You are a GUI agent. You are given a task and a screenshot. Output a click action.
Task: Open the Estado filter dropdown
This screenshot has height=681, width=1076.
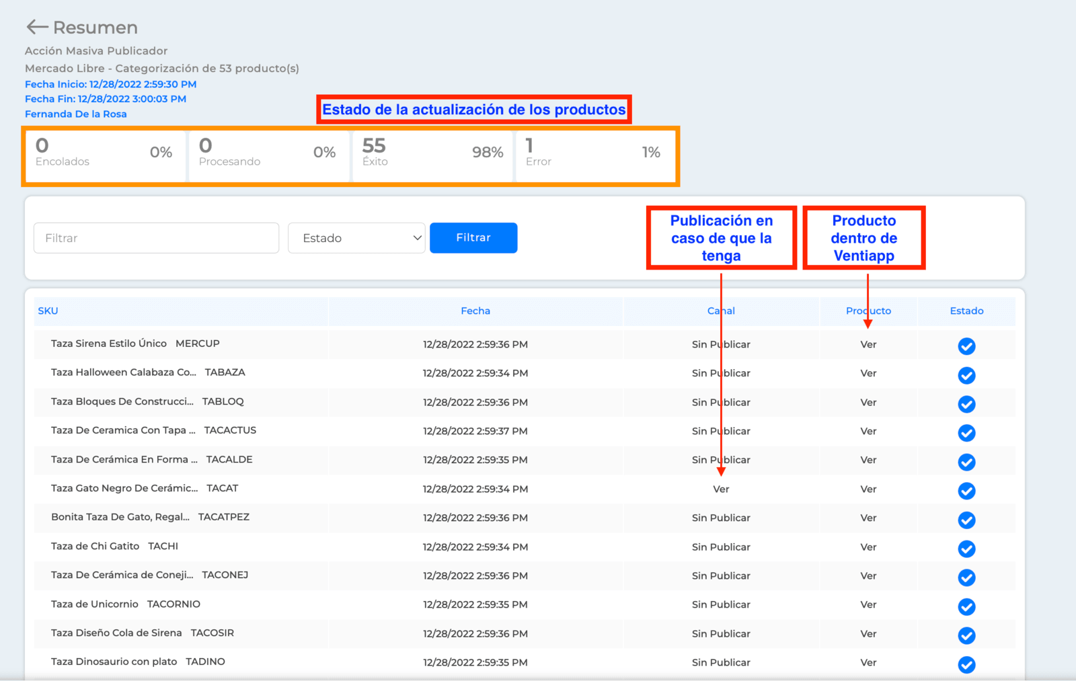coord(356,238)
